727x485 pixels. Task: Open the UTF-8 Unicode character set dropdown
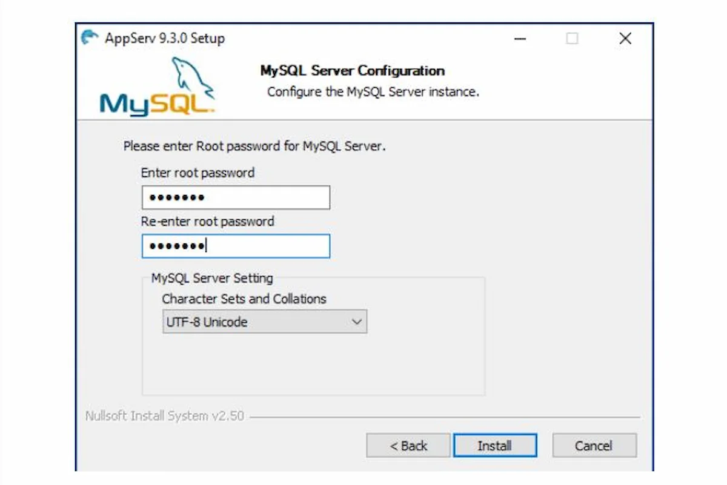pos(264,322)
